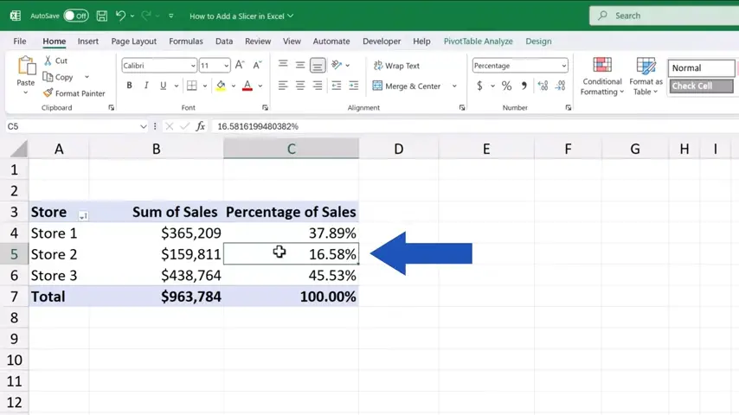Switch to the PivotTable Analyze tab

(478, 41)
